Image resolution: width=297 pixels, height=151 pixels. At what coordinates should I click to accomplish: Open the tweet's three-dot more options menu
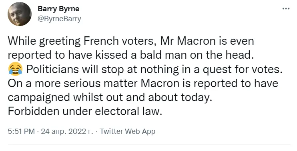(x=286, y=9)
